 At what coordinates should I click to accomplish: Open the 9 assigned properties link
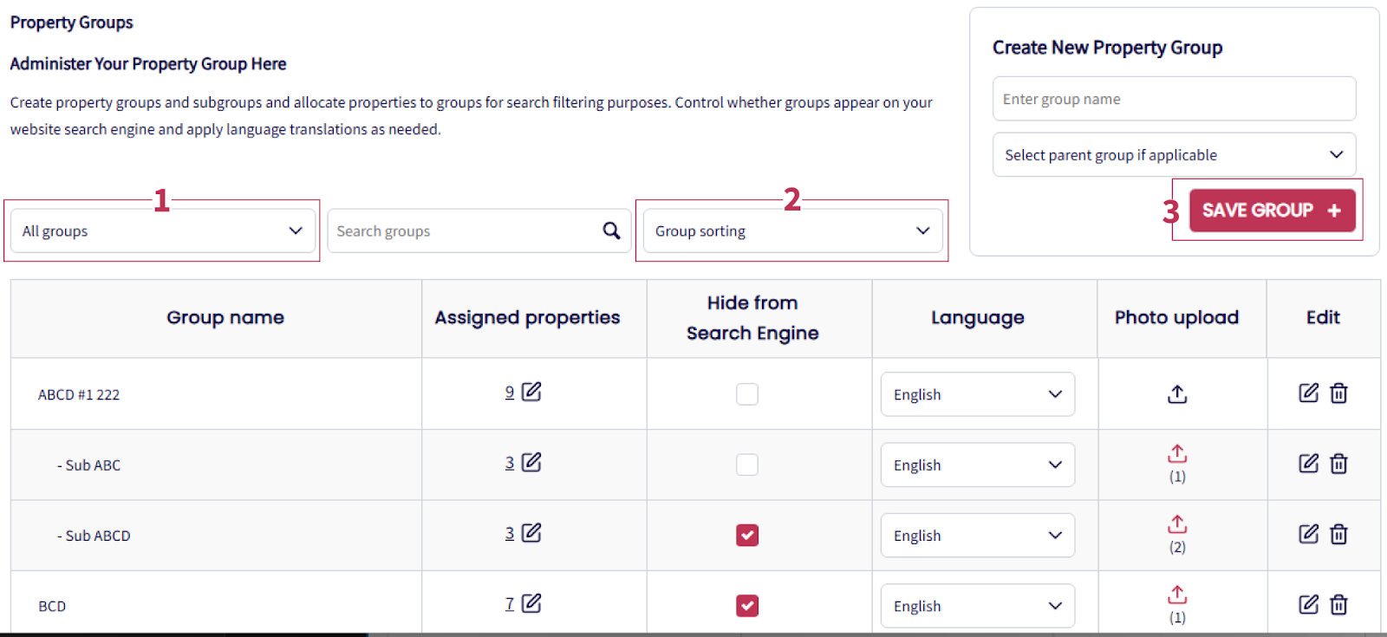pyautogui.click(x=510, y=392)
